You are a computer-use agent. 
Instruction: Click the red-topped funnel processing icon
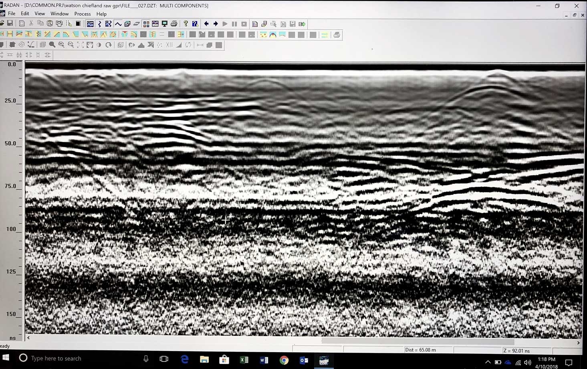(x=125, y=35)
